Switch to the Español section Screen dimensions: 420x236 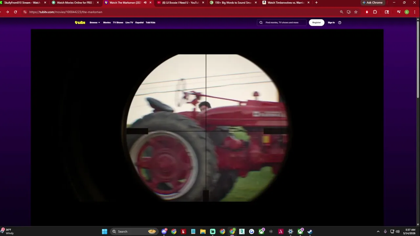139,23
